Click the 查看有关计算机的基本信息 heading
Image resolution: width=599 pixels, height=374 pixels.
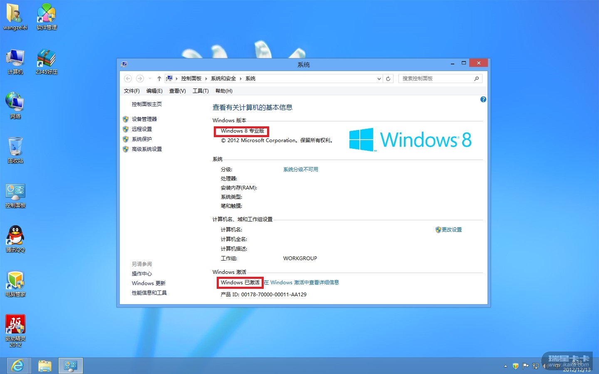[x=252, y=108]
